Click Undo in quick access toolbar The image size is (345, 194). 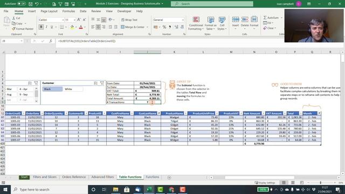(37, 4)
